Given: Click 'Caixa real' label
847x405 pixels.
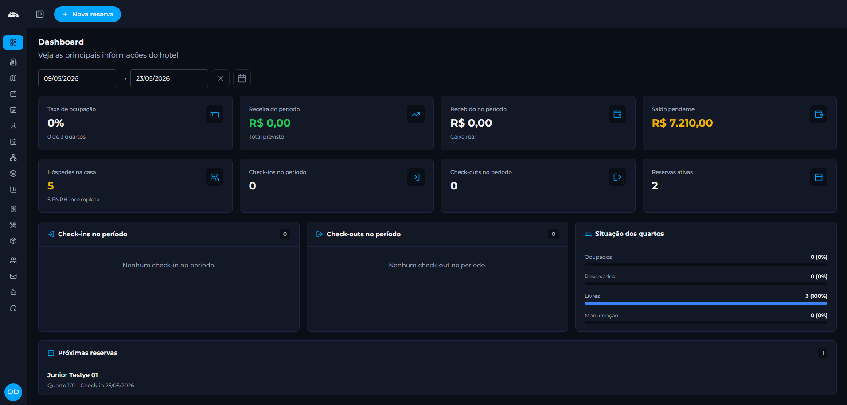Looking at the screenshot, I should click(x=463, y=137).
